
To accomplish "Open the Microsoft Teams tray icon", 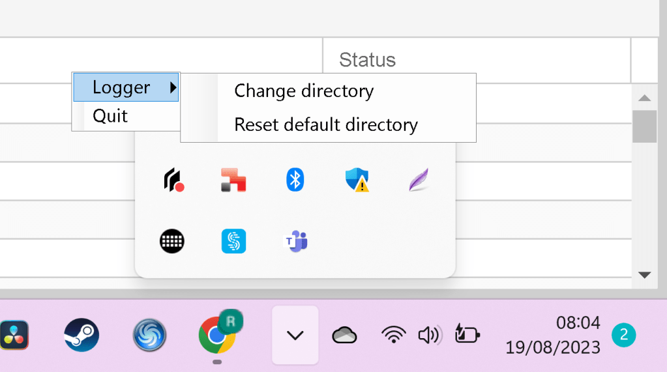I will point(295,241).
